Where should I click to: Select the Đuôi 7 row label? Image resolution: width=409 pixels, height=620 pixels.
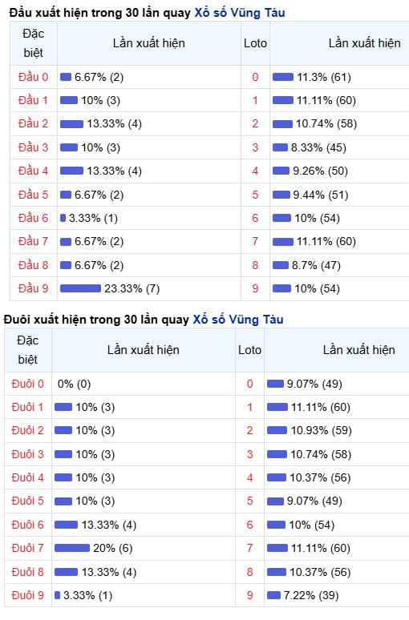point(28,548)
